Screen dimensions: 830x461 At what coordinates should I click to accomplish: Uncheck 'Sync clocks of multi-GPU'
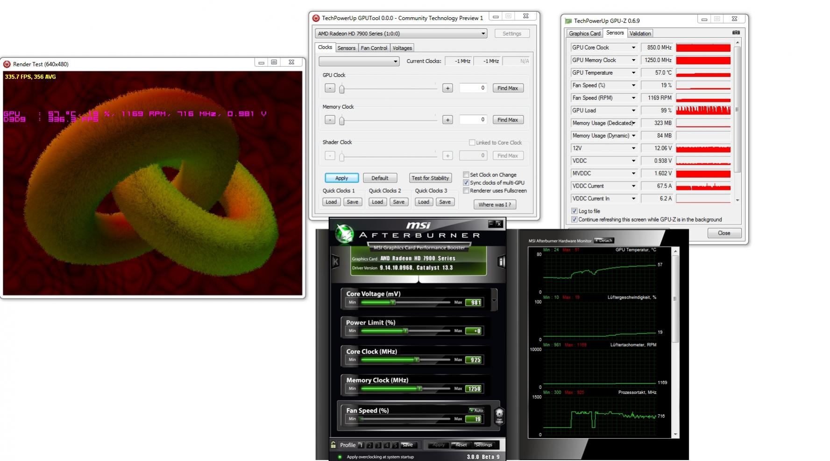466,182
